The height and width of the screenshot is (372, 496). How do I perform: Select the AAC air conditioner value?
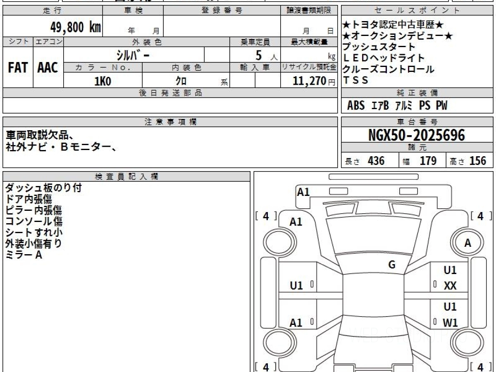(48, 68)
